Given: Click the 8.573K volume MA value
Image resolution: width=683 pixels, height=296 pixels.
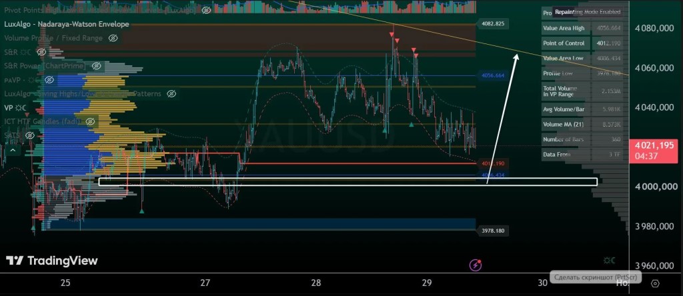Looking at the screenshot, I should 611,125.
